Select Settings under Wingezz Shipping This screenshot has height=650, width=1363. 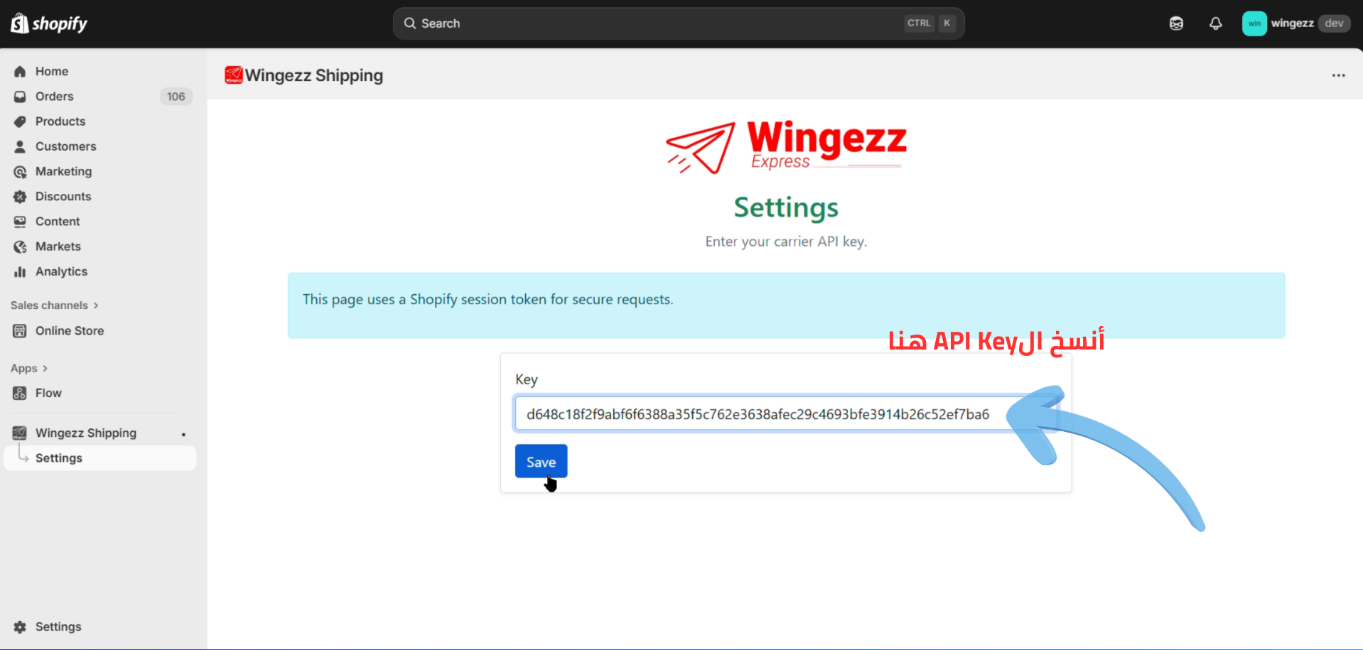(59, 458)
